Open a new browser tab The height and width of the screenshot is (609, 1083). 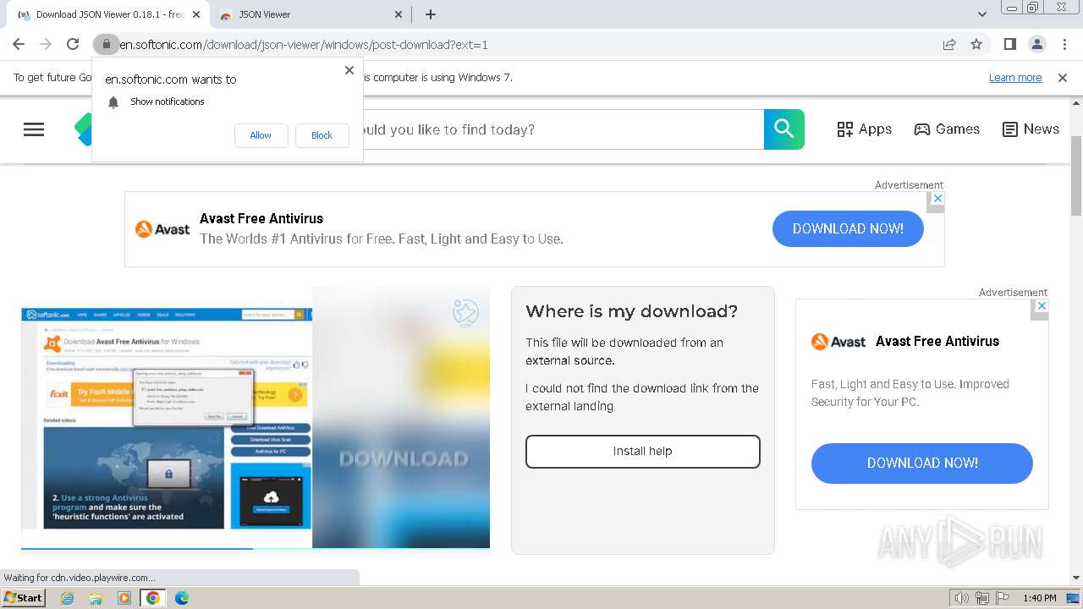coord(430,14)
